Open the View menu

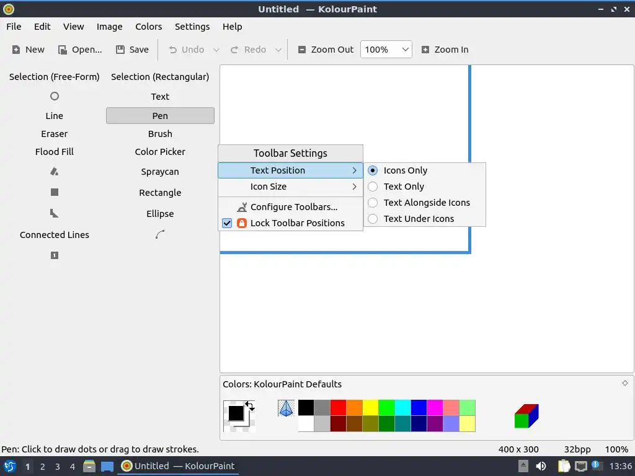(73, 27)
